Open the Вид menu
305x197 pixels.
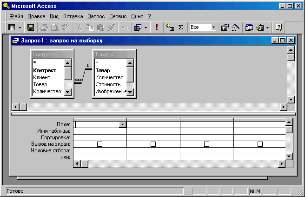[x=54, y=16]
